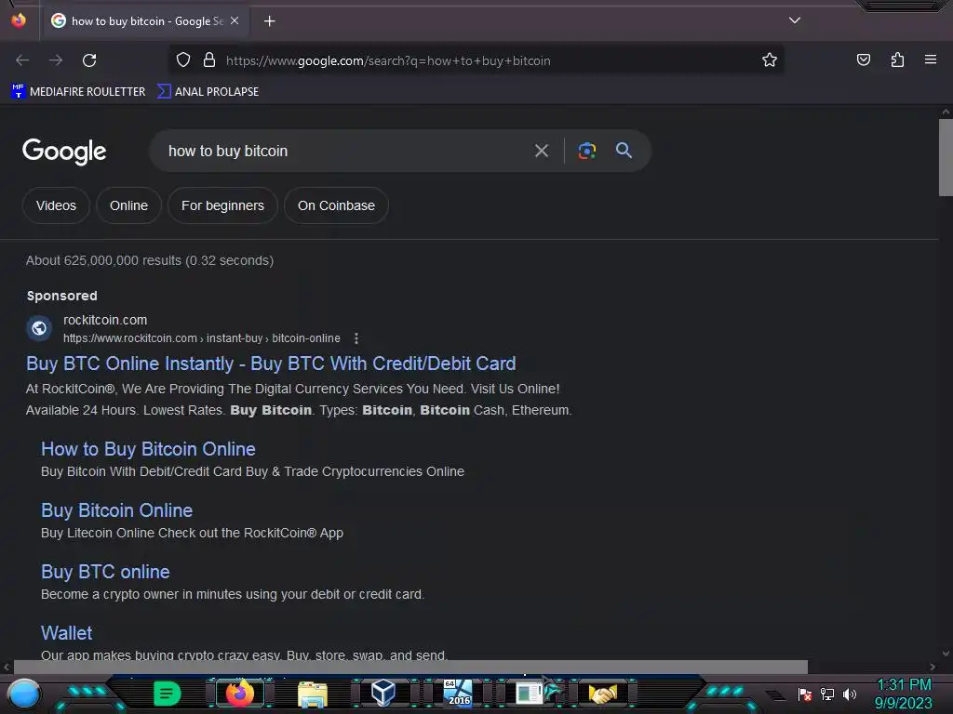Open the tracking protection shield icon

(x=183, y=60)
